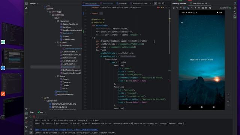Viewport: 240px width, 135px height.
Task: Click the emulator power button
Action: [x=174, y=8]
